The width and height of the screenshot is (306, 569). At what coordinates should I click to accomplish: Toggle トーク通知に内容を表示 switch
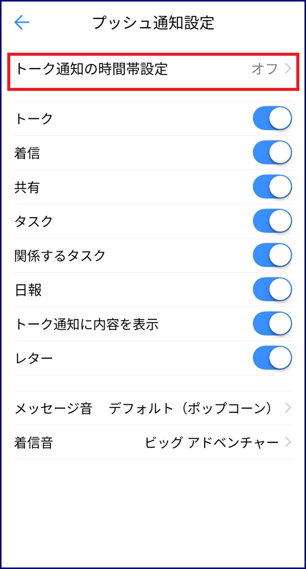272,324
